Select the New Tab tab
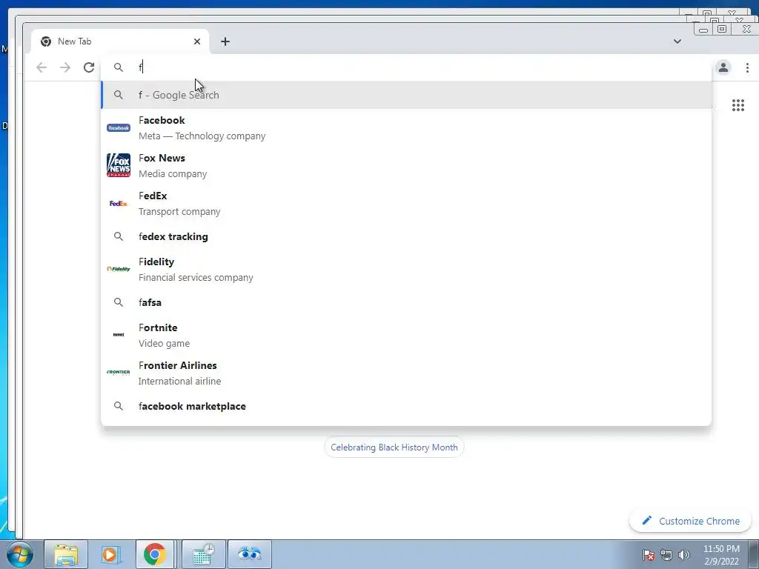This screenshot has height=569, width=759. [x=120, y=41]
